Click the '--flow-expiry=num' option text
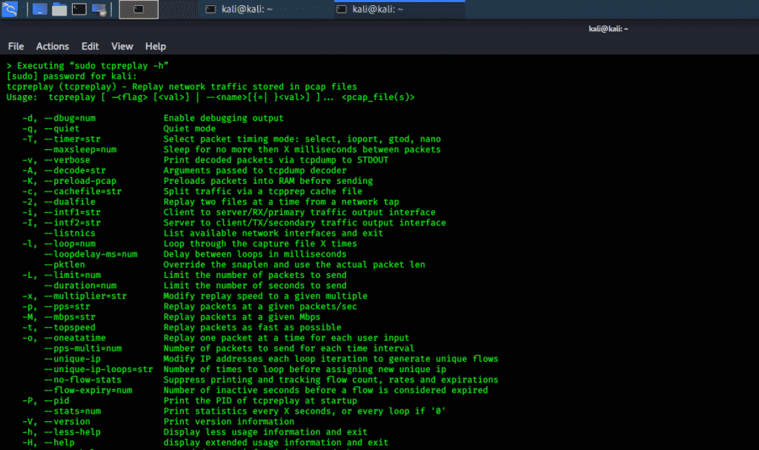 pos(87,390)
